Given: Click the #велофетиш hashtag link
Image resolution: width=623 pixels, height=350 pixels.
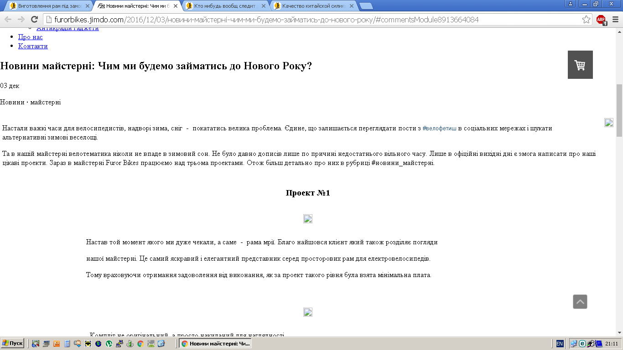Looking at the screenshot, I should [439, 129].
